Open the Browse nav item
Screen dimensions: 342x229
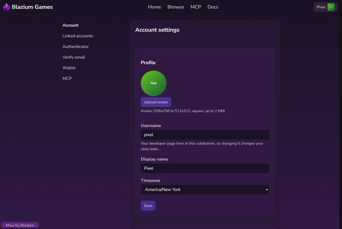[x=176, y=7]
